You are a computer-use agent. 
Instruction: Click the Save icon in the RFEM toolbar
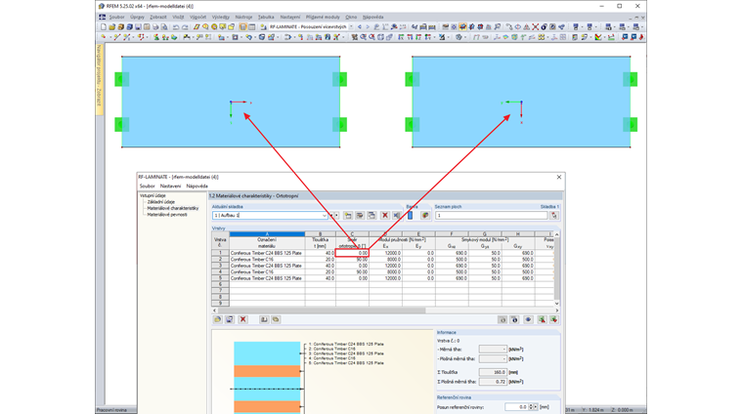[138, 27]
